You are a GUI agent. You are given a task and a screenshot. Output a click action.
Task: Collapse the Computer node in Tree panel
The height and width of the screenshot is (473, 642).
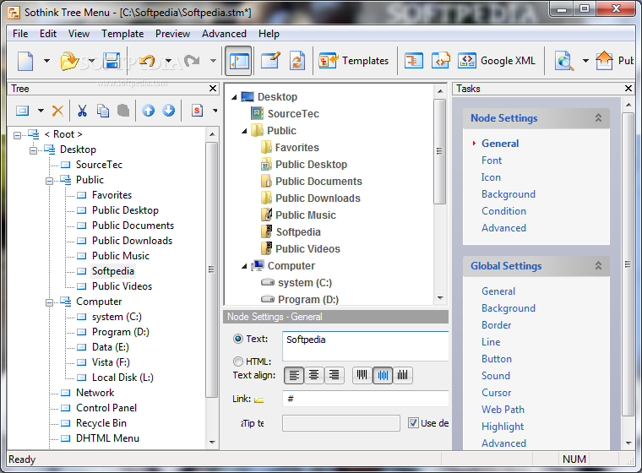pyautogui.click(x=49, y=302)
